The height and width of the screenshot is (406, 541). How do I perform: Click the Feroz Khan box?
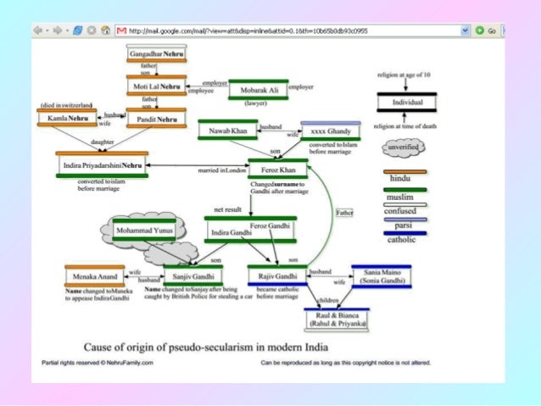click(278, 169)
